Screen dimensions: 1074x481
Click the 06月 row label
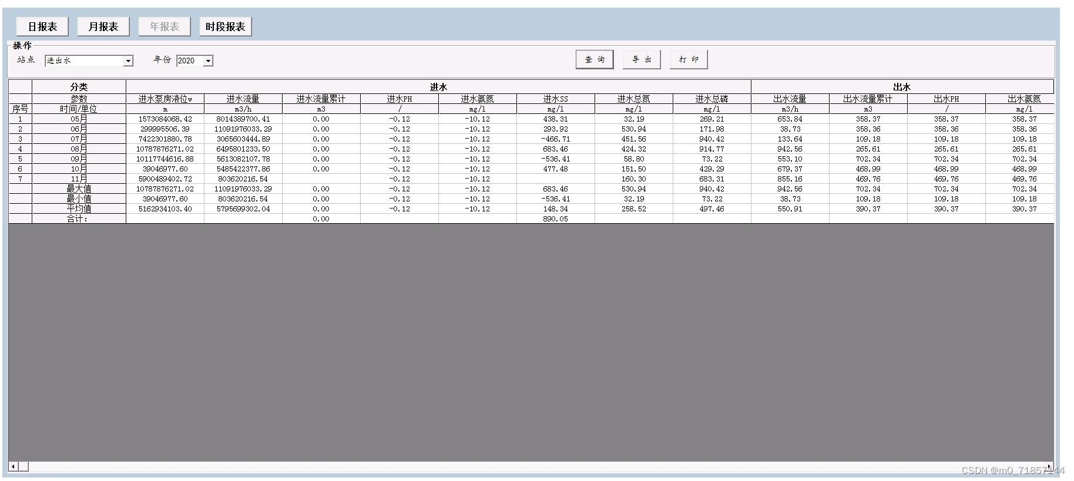[x=79, y=129]
